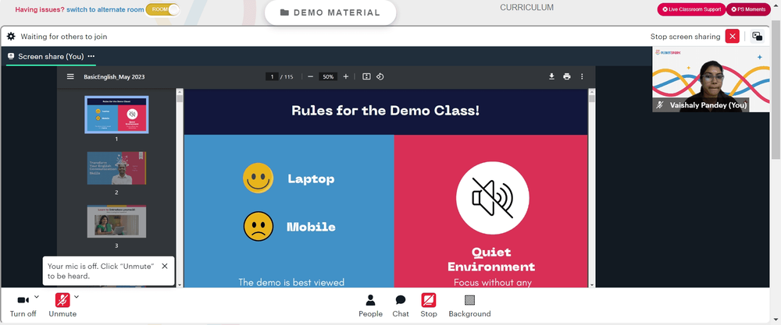Click the 50% zoom level field
Viewport: 781px width, 325px height.
pos(328,76)
